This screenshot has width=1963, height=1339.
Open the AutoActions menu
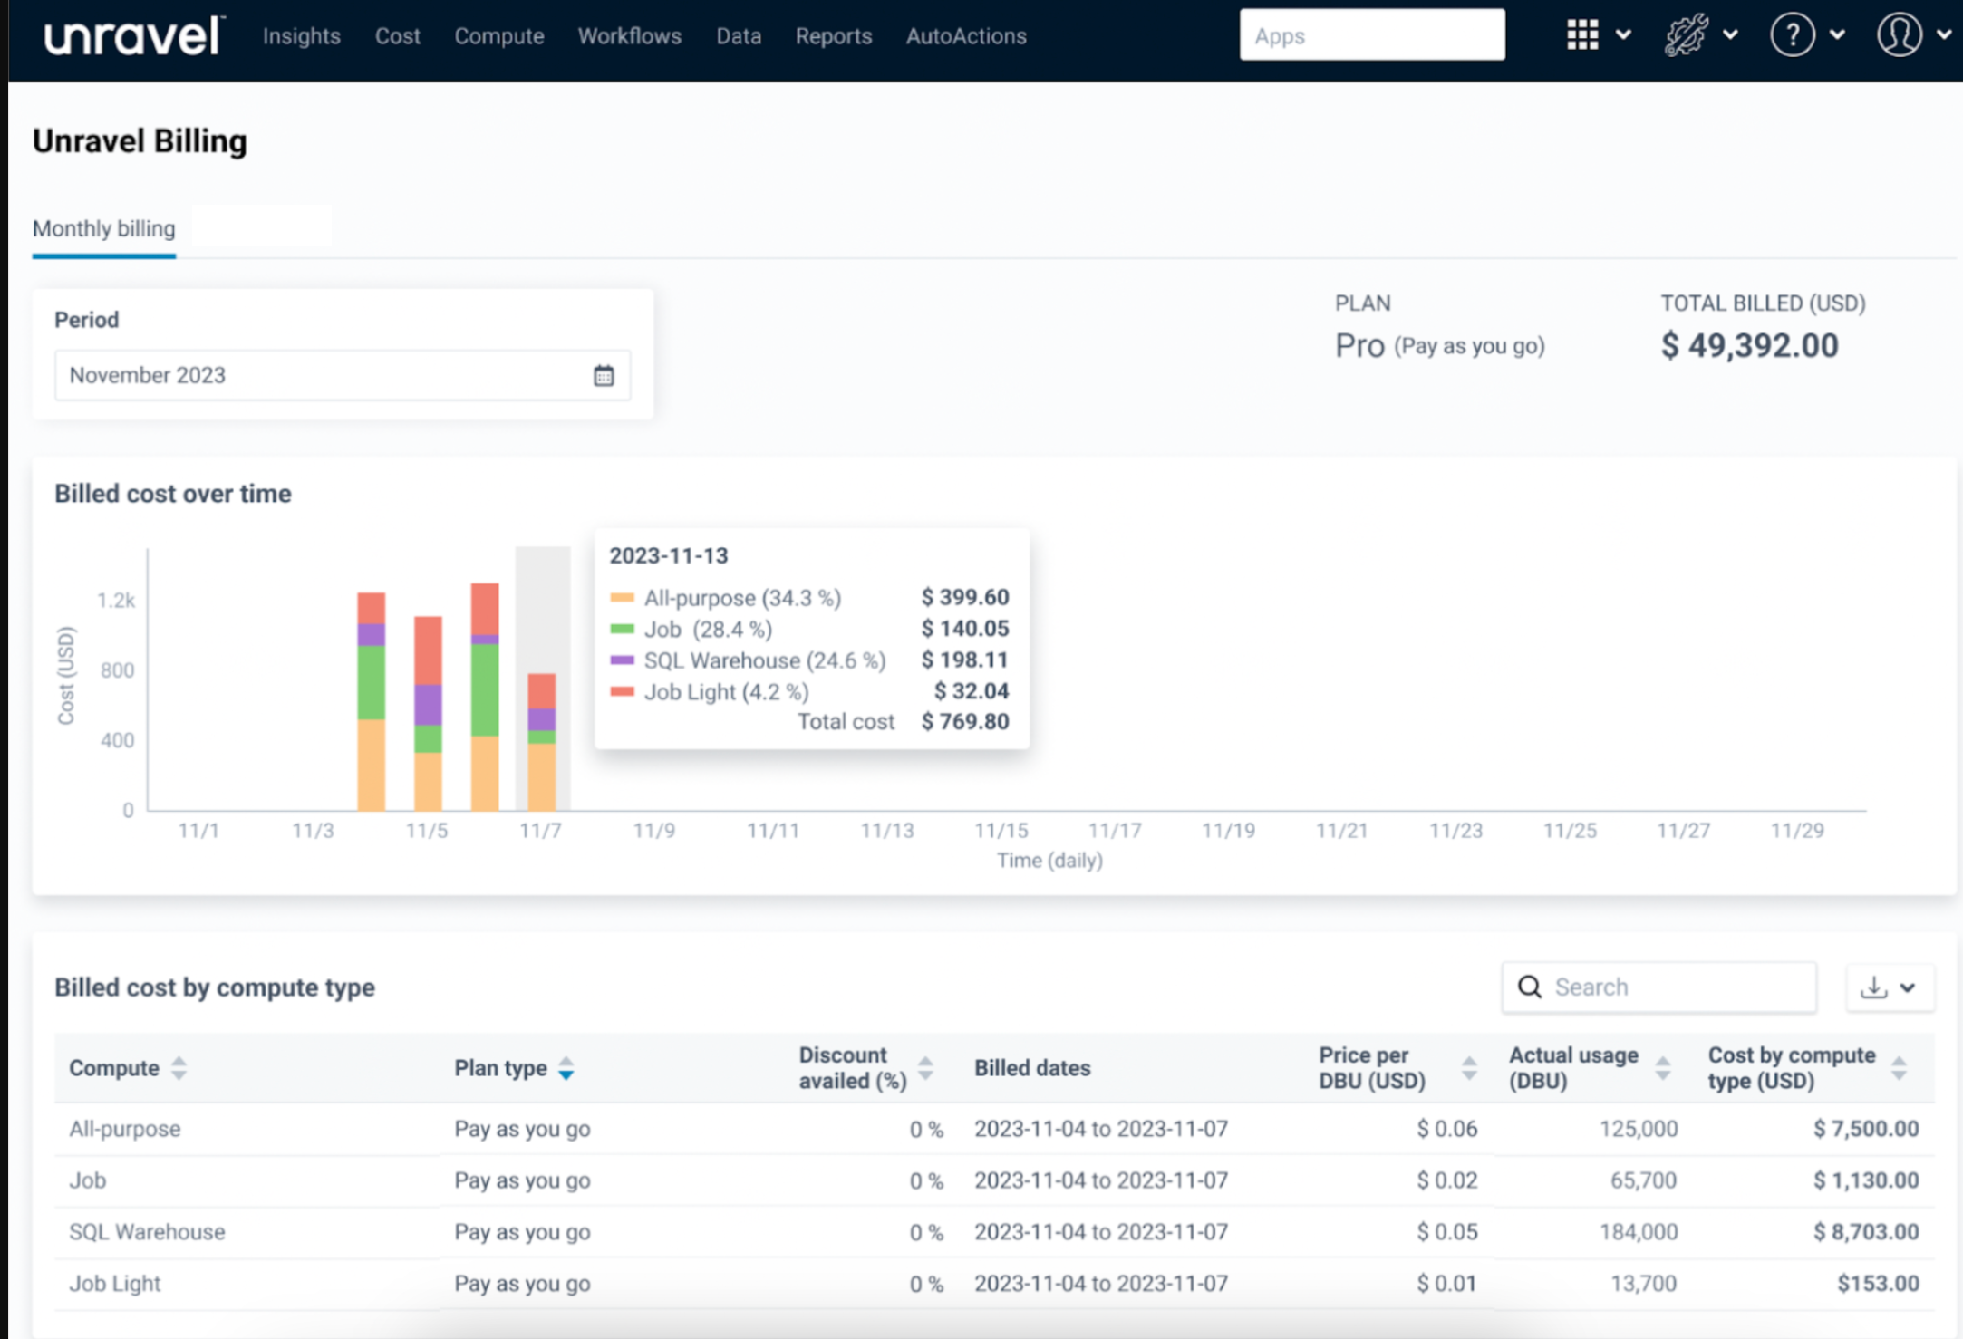[x=966, y=36]
